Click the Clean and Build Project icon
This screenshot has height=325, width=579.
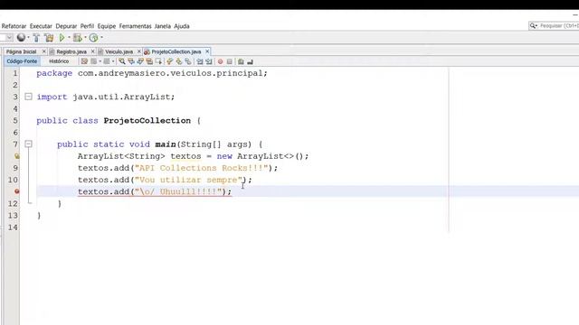pos(49,38)
